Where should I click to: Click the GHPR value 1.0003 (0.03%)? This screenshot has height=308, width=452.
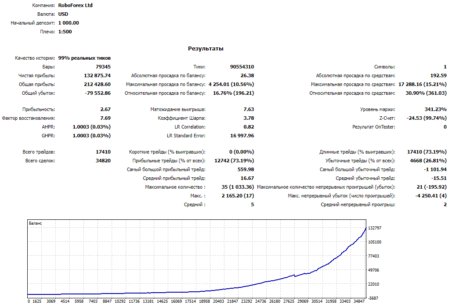point(92,136)
